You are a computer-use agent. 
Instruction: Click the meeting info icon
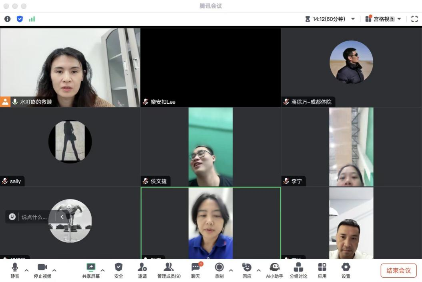(x=7, y=19)
